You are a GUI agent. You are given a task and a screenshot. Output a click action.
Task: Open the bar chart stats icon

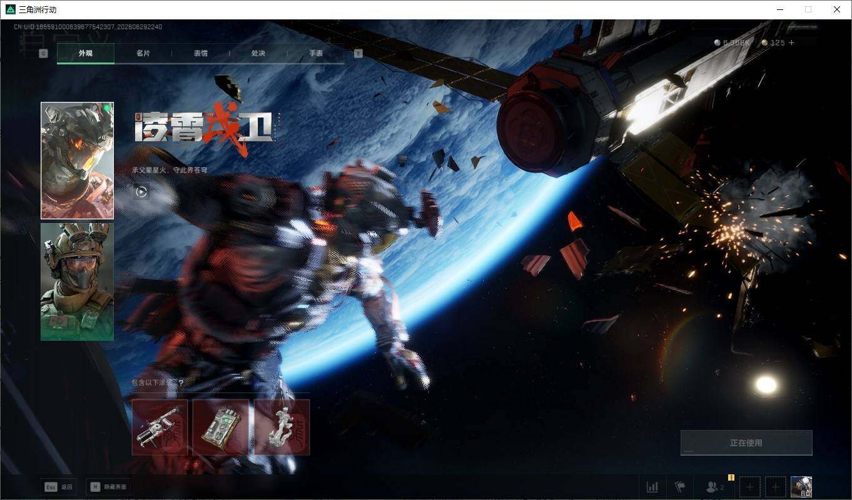[652, 487]
